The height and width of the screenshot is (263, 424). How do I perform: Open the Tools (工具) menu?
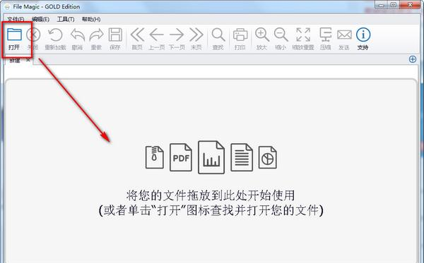[66, 20]
